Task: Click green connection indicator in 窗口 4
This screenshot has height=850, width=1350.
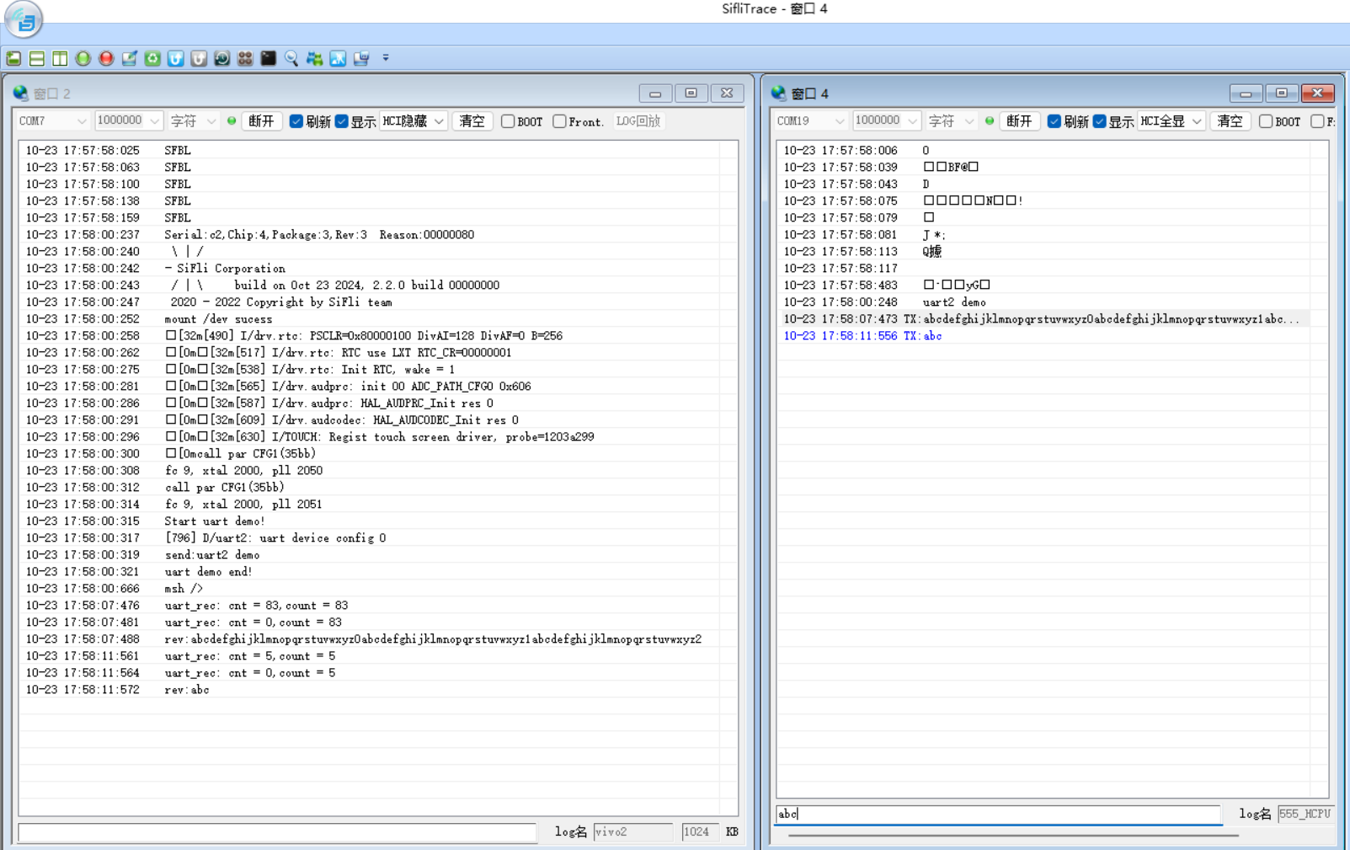Action: click(x=990, y=121)
